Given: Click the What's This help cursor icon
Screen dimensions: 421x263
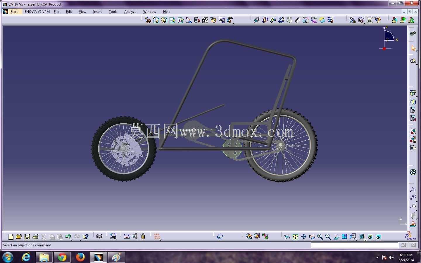Looking at the screenshot, I should [x=85, y=236].
